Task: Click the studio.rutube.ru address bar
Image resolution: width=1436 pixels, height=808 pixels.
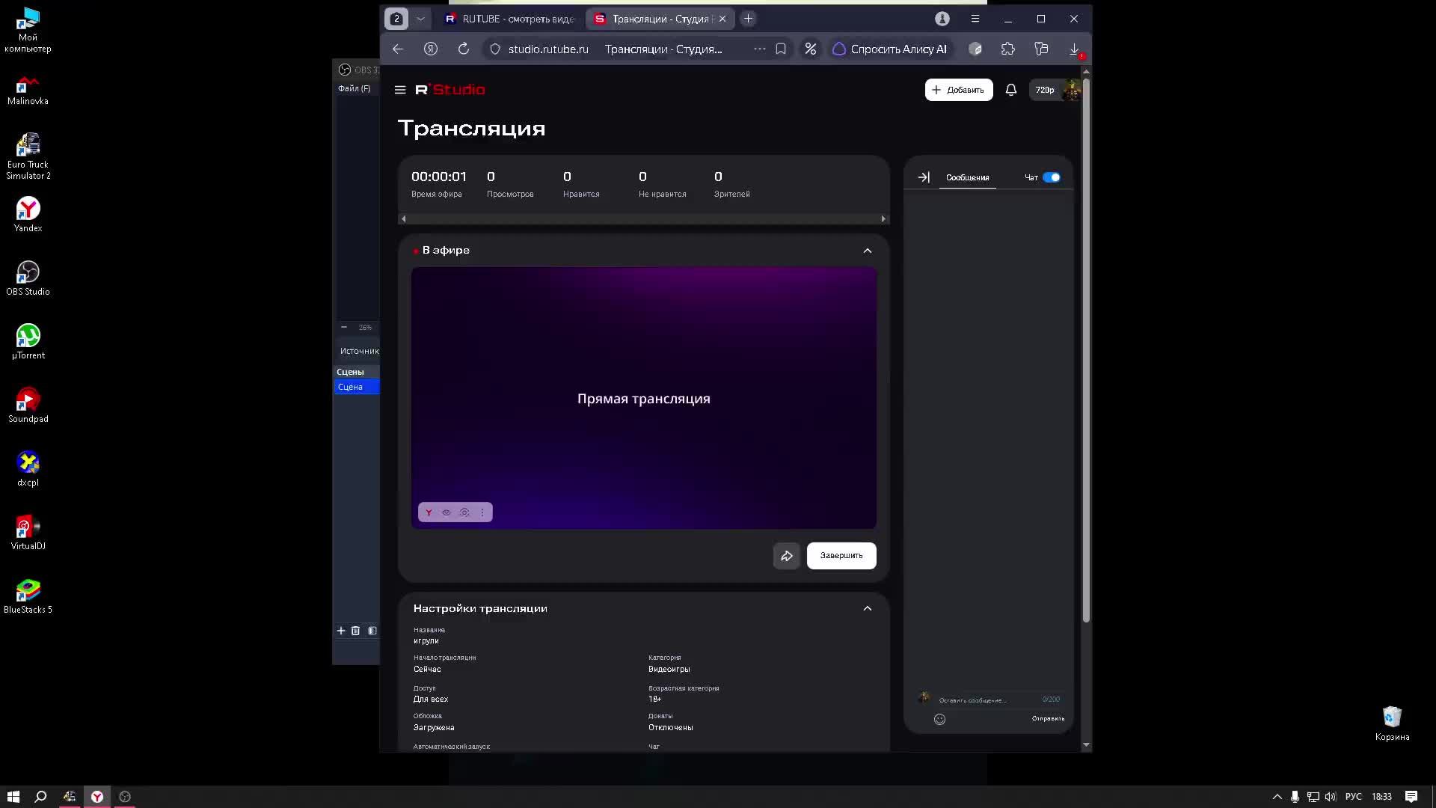Action: click(547, 49)
